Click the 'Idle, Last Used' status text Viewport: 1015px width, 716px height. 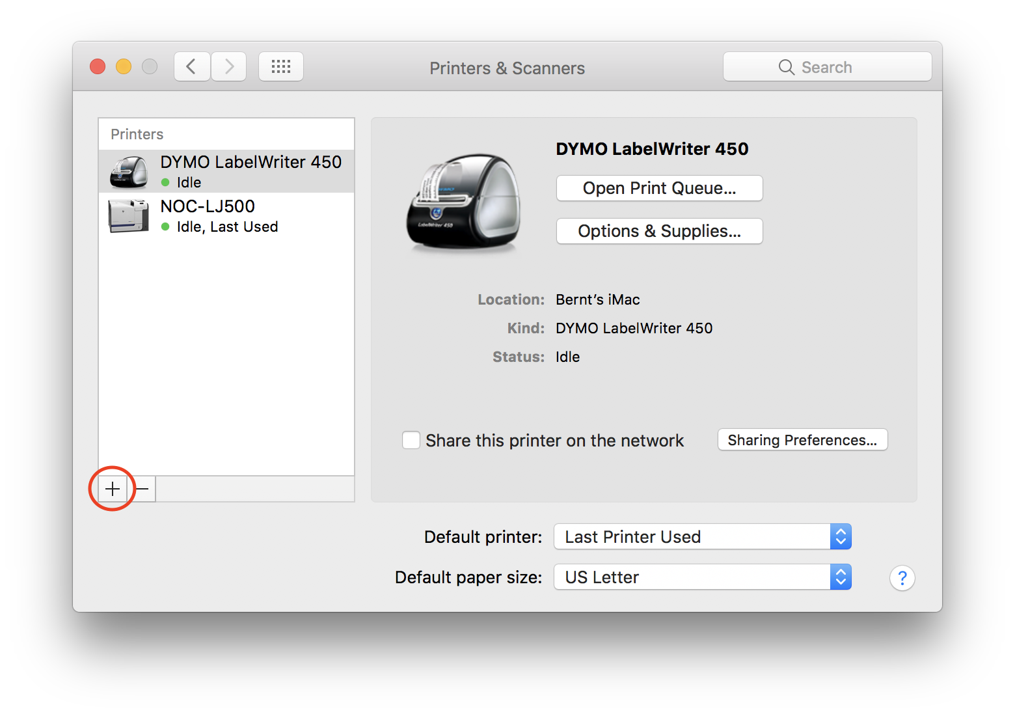click(228, 227)
